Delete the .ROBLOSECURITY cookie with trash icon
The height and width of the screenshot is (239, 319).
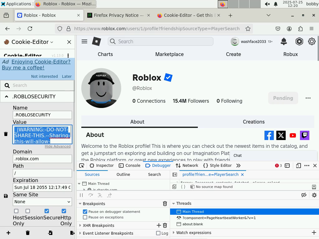click(6, 134)
